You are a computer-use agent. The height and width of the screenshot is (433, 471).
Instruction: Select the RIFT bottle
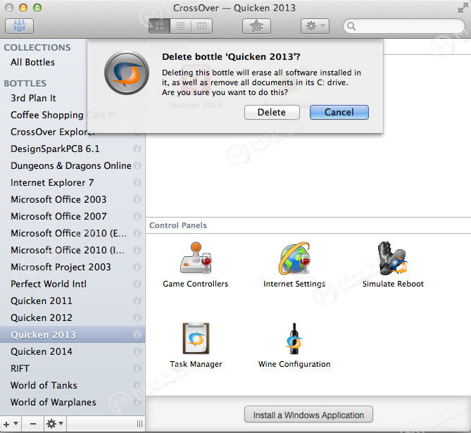(x=73, y=368)
